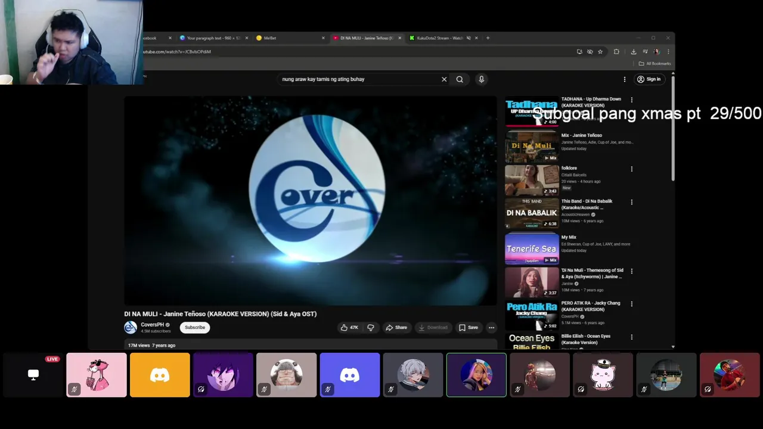Select the blue Discord avatar participant
Screen dimensions: 763x429
[350, 375]
